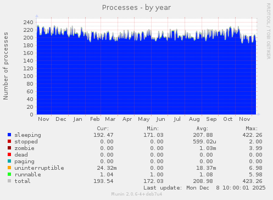Click total maximum value 423.26

[x=253, y=181]
